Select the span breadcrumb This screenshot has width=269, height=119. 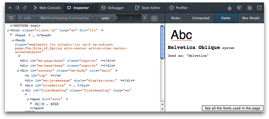tap(105, 18)
